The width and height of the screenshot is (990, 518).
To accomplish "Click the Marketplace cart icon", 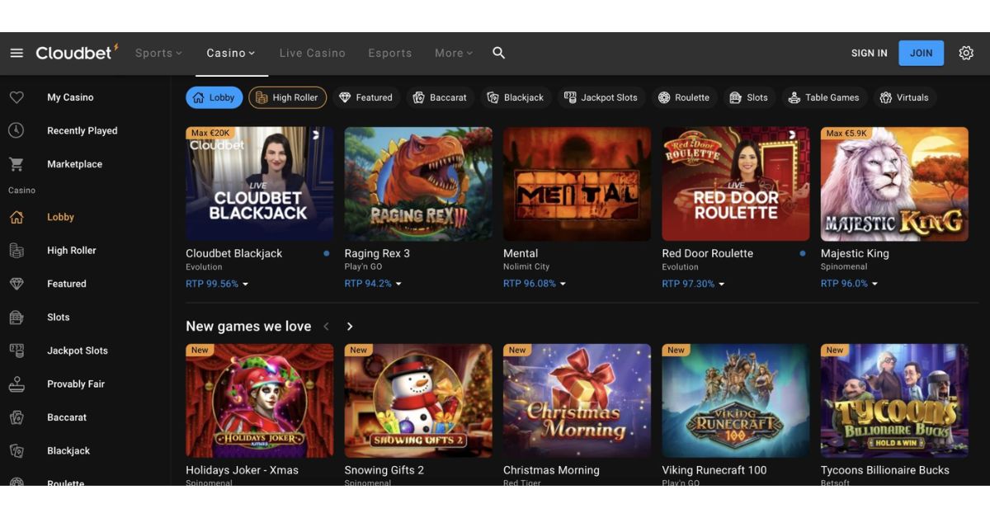I will pyautogui.click(x=16, y=164).
